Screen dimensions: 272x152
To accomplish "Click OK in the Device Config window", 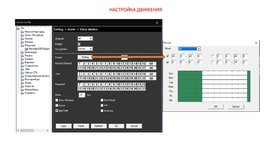I will click(116, 126).
